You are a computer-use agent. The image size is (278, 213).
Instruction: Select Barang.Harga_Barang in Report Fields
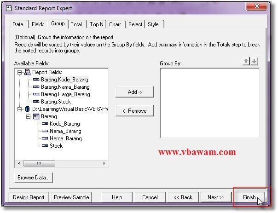pyautogui.click(x=65, y=94)
